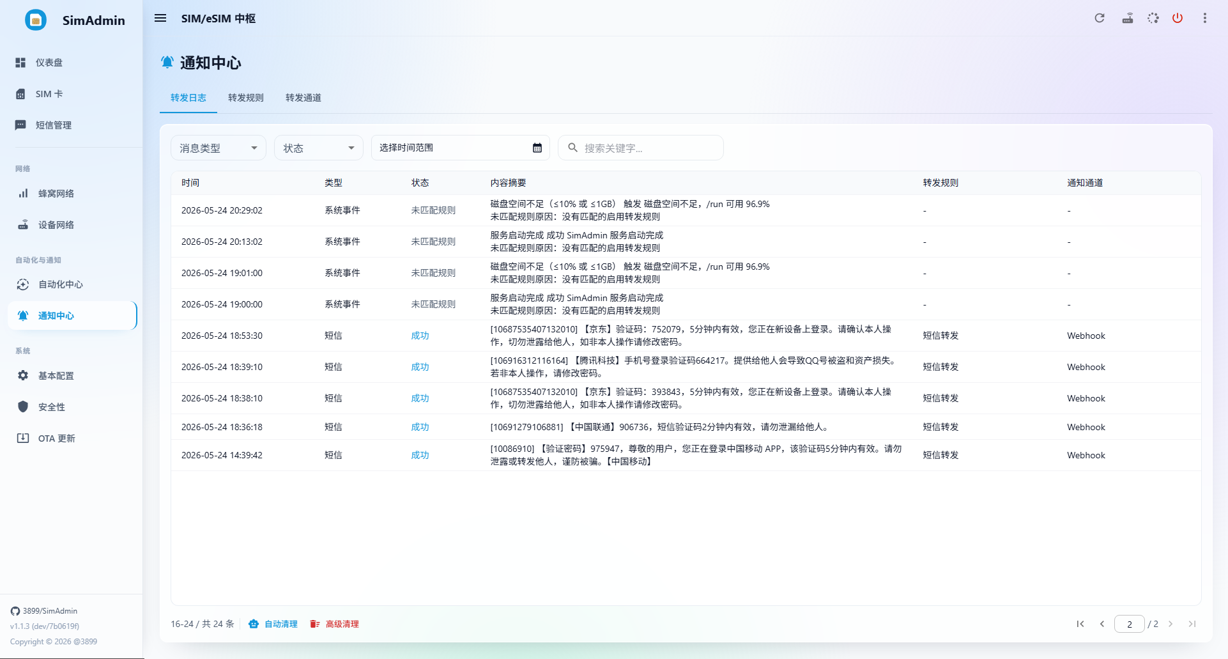The height and width of the screenshot is (659, 1228).
Task: Click the dotted circle theme icon
Action: click(x=1153, y=18)
